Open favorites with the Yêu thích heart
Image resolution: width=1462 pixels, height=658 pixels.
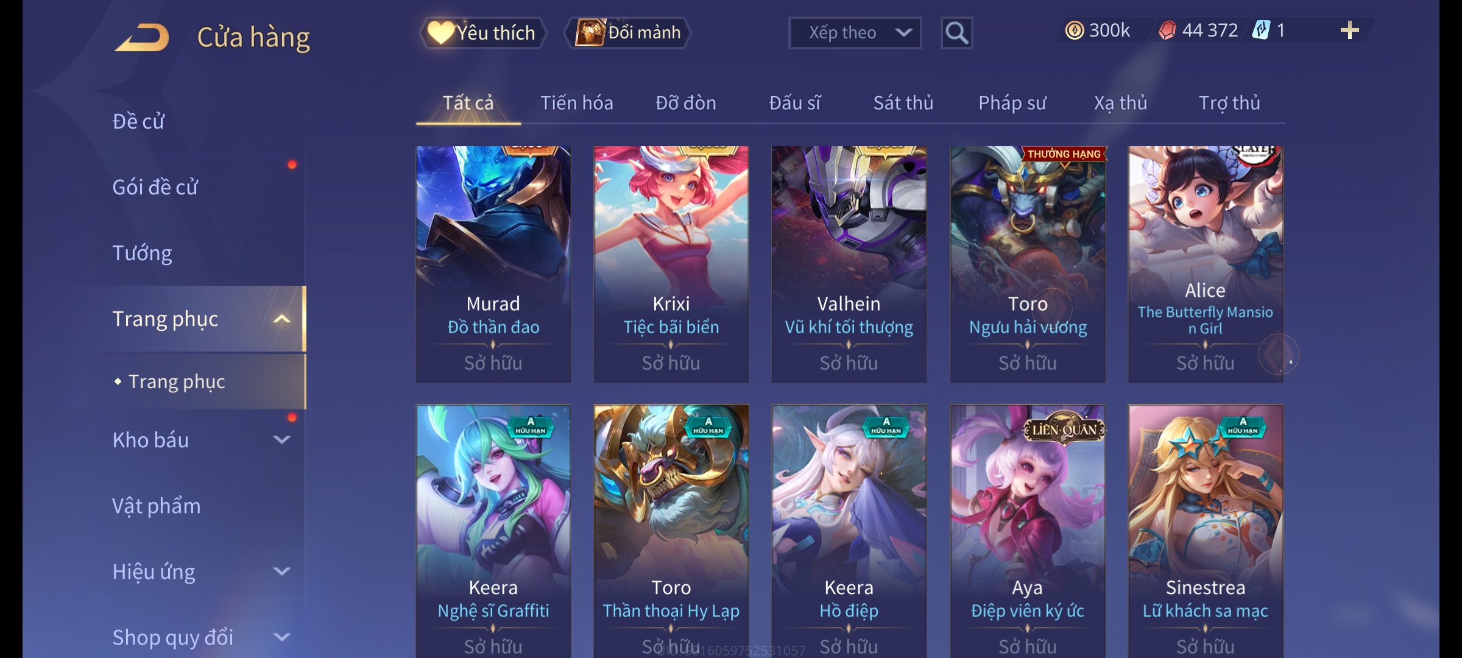click(x=440, y=32)
